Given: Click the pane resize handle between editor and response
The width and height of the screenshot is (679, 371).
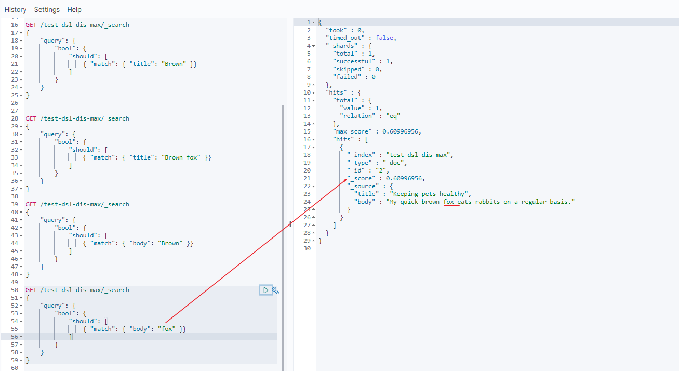Looking at the screenshot, I should click(x=289, y=224).
